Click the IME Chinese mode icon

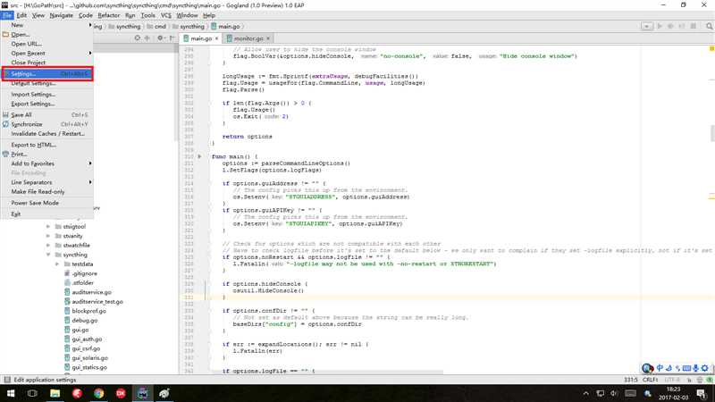coord(660,368)
